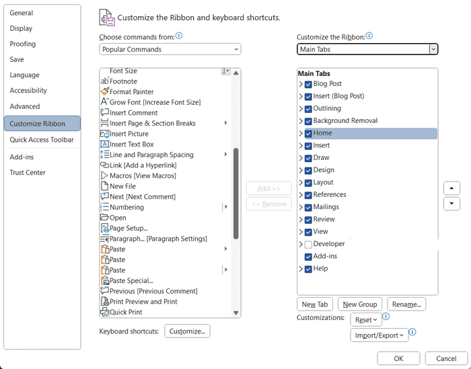The image size is (471, 369).
Task: Select the Macros command icon
Action: pos(104,176)
